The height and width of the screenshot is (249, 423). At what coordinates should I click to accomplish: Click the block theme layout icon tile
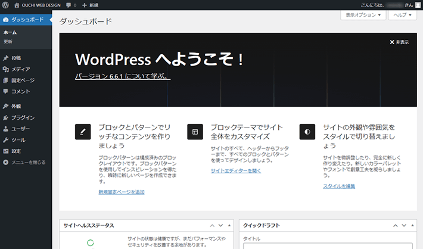coord(195,132)
